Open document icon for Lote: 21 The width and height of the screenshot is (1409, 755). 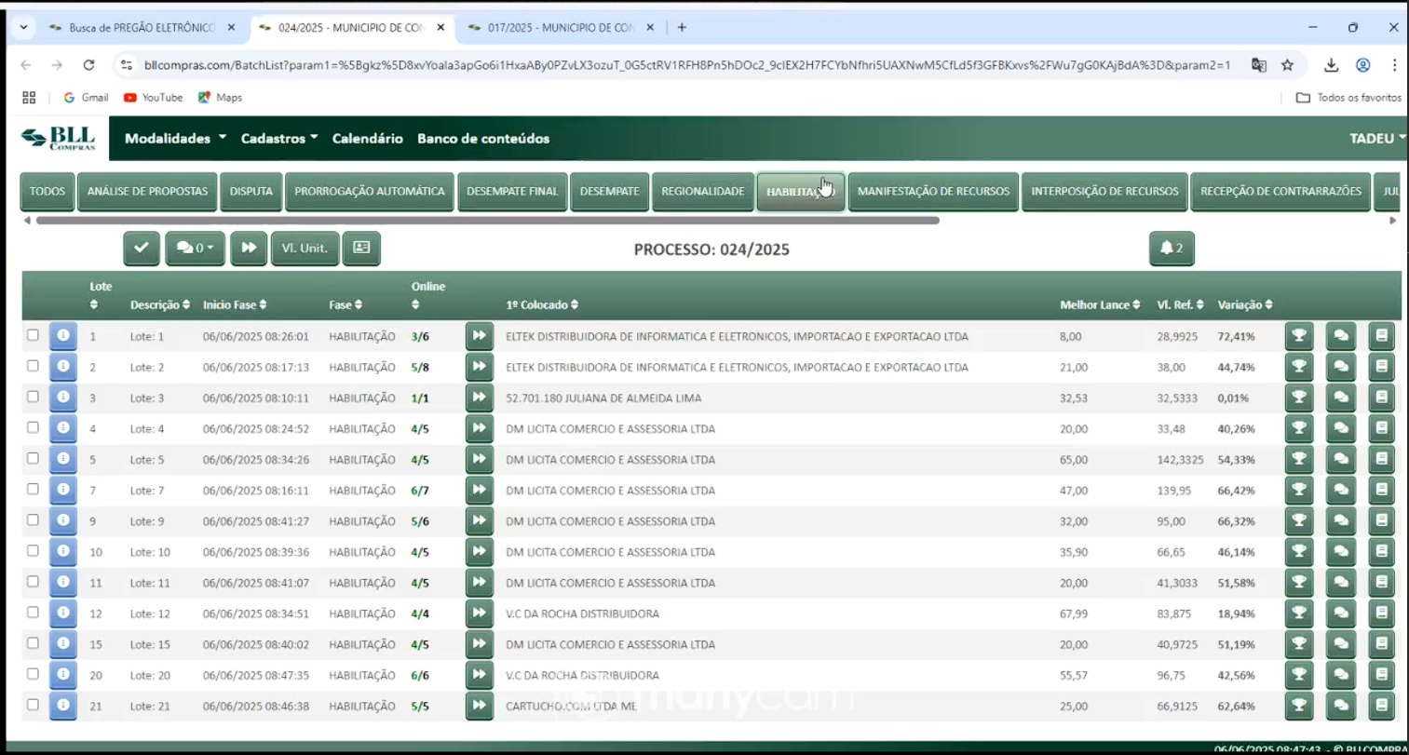[x=1382, y=706]
